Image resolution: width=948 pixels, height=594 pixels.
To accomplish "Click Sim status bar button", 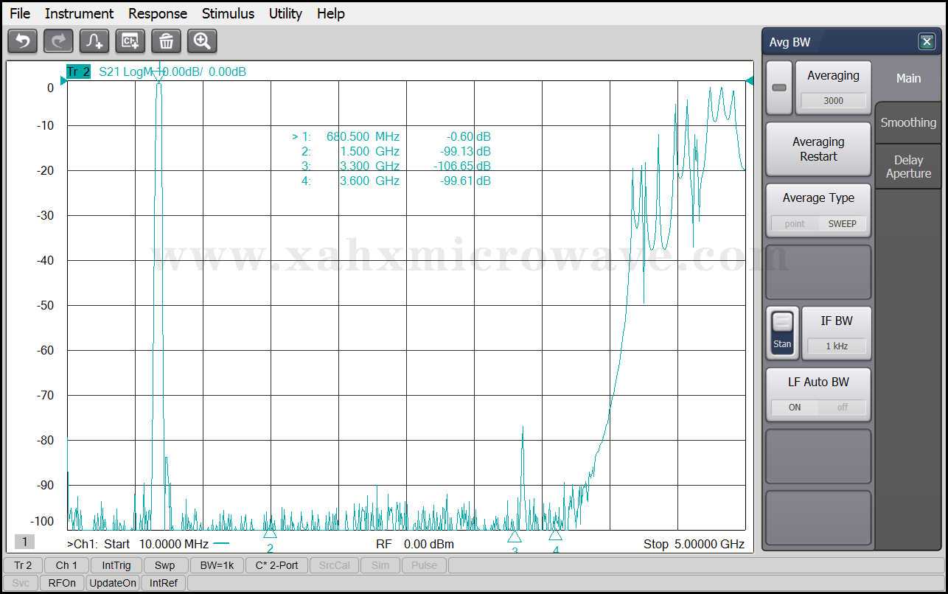I will coord(380,565).
